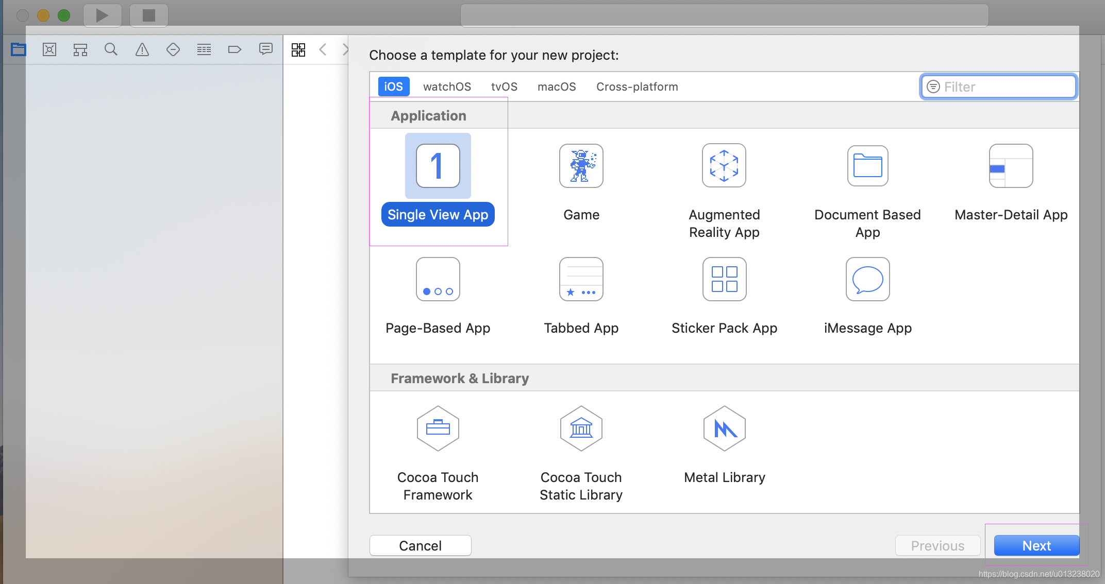Click the Previous button
The image size is (1105, 584).
pos(938,545)
